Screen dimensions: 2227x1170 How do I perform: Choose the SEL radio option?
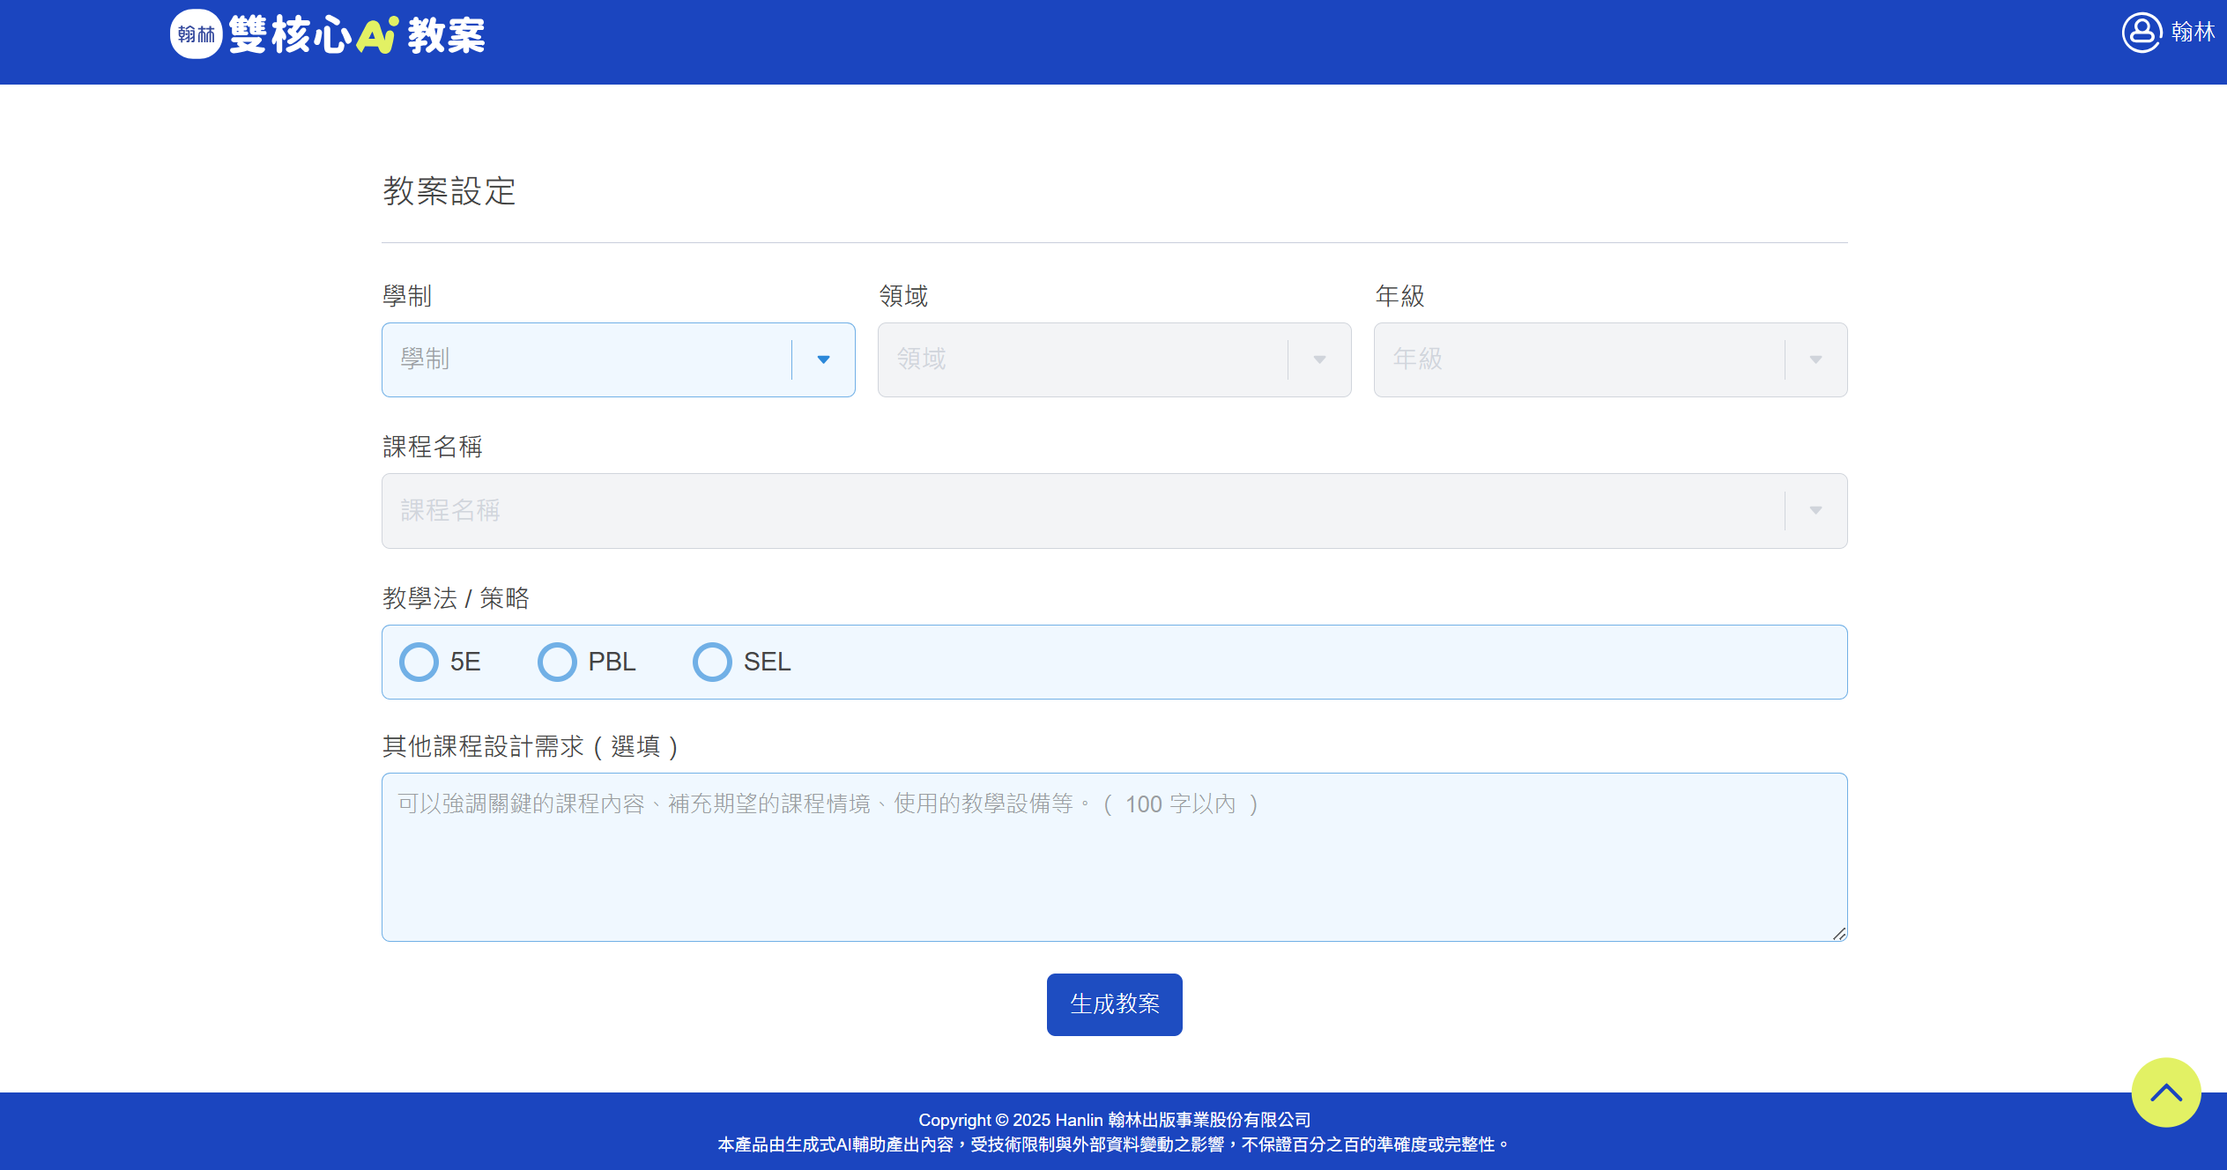(712, 662)
